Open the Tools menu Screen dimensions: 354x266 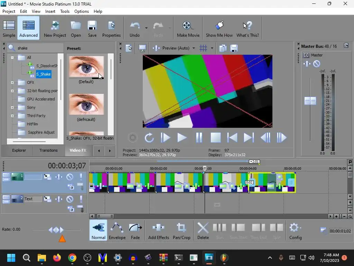[65, 11]
